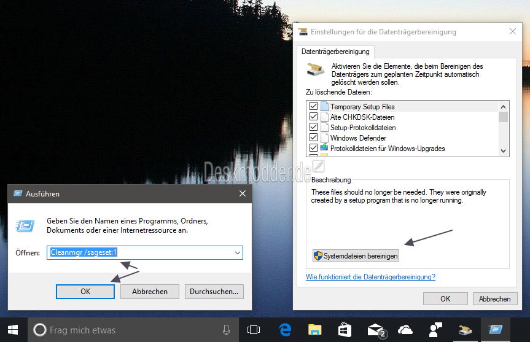Click OK in the Datenträgerbereinigung settings window
This screenshot has height=342, width=530.
[445, 299]
